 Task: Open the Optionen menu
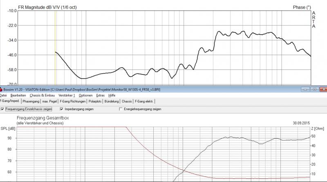tap(85, 95)
